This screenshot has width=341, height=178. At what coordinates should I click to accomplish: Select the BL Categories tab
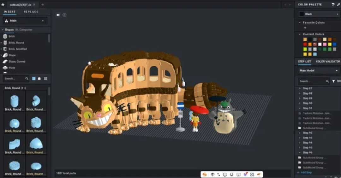24,30
